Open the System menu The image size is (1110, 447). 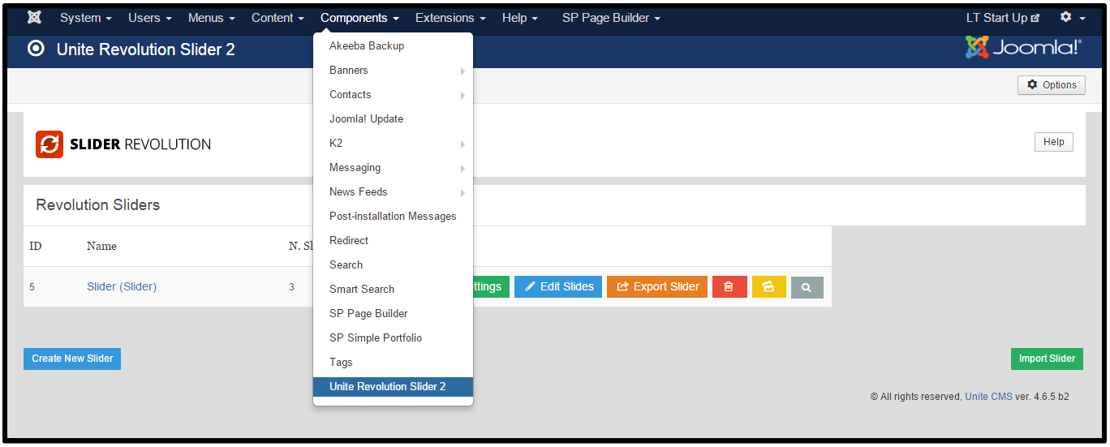pyautogui.click(x=86, y=18)
